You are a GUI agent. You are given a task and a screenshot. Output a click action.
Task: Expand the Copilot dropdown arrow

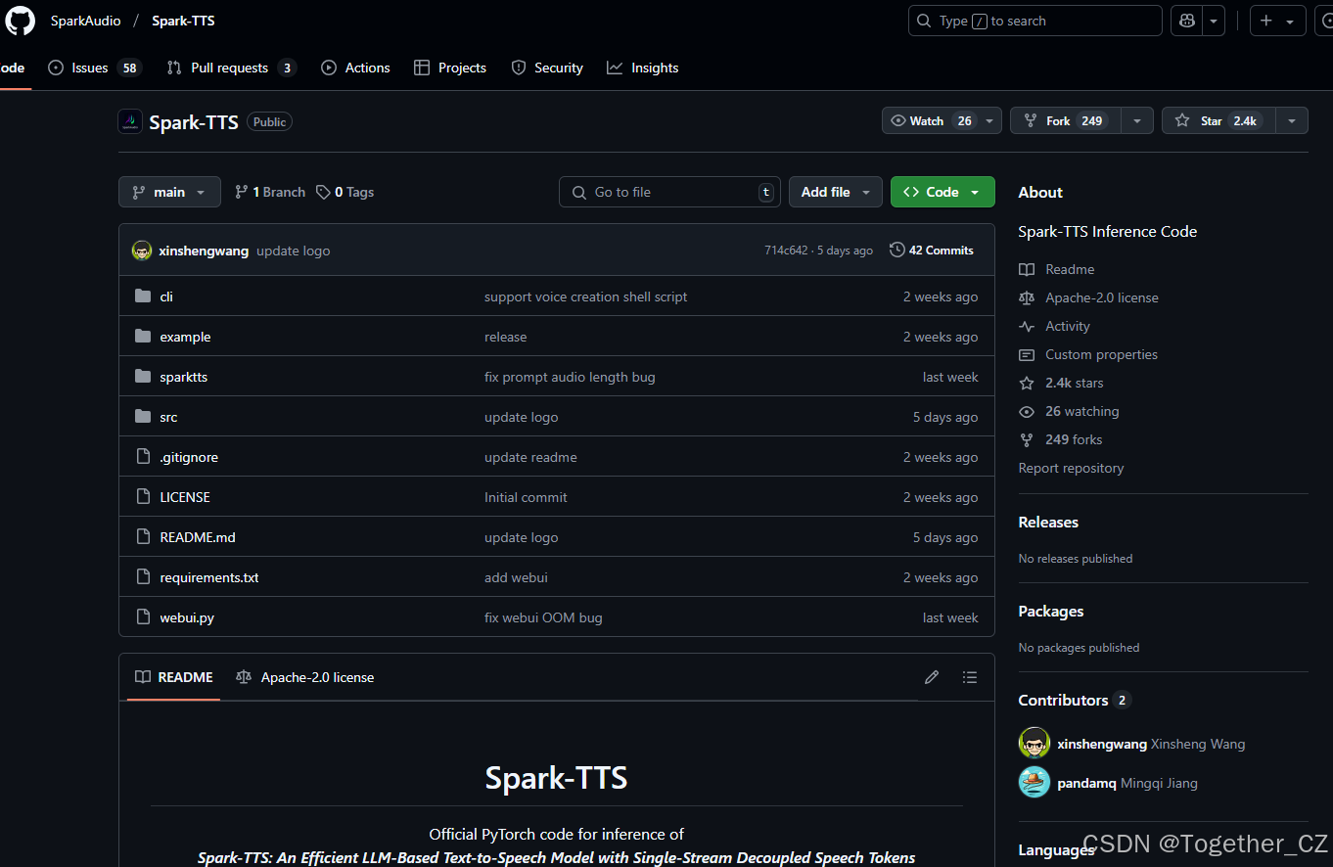(x=1214, y=21)
